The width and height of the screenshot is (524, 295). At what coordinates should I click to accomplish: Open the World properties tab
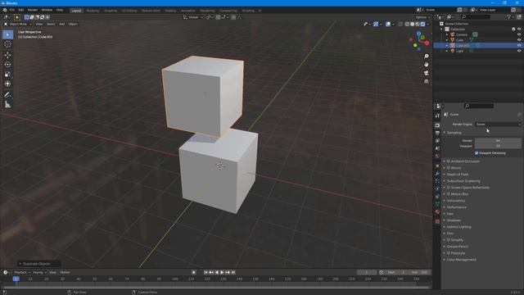point(437,156)
